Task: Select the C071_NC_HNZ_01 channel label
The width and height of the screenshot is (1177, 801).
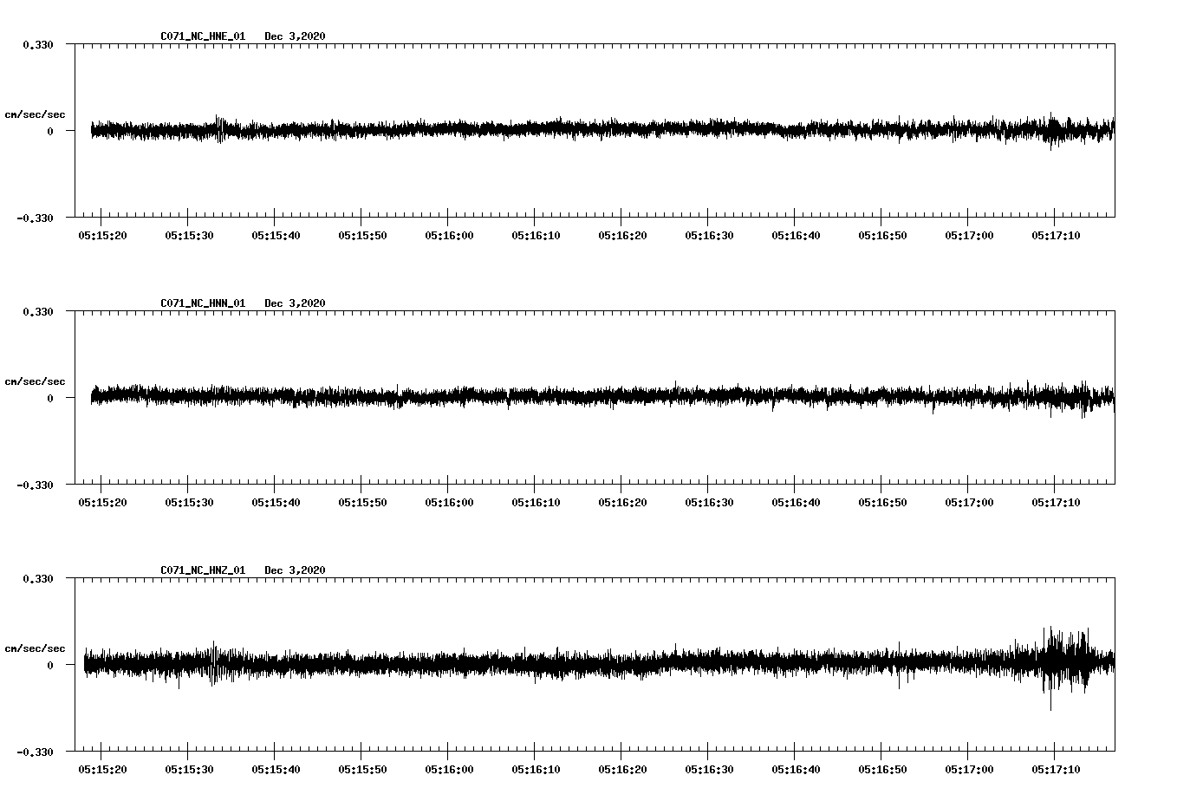Action: click(x=202, y=569)
